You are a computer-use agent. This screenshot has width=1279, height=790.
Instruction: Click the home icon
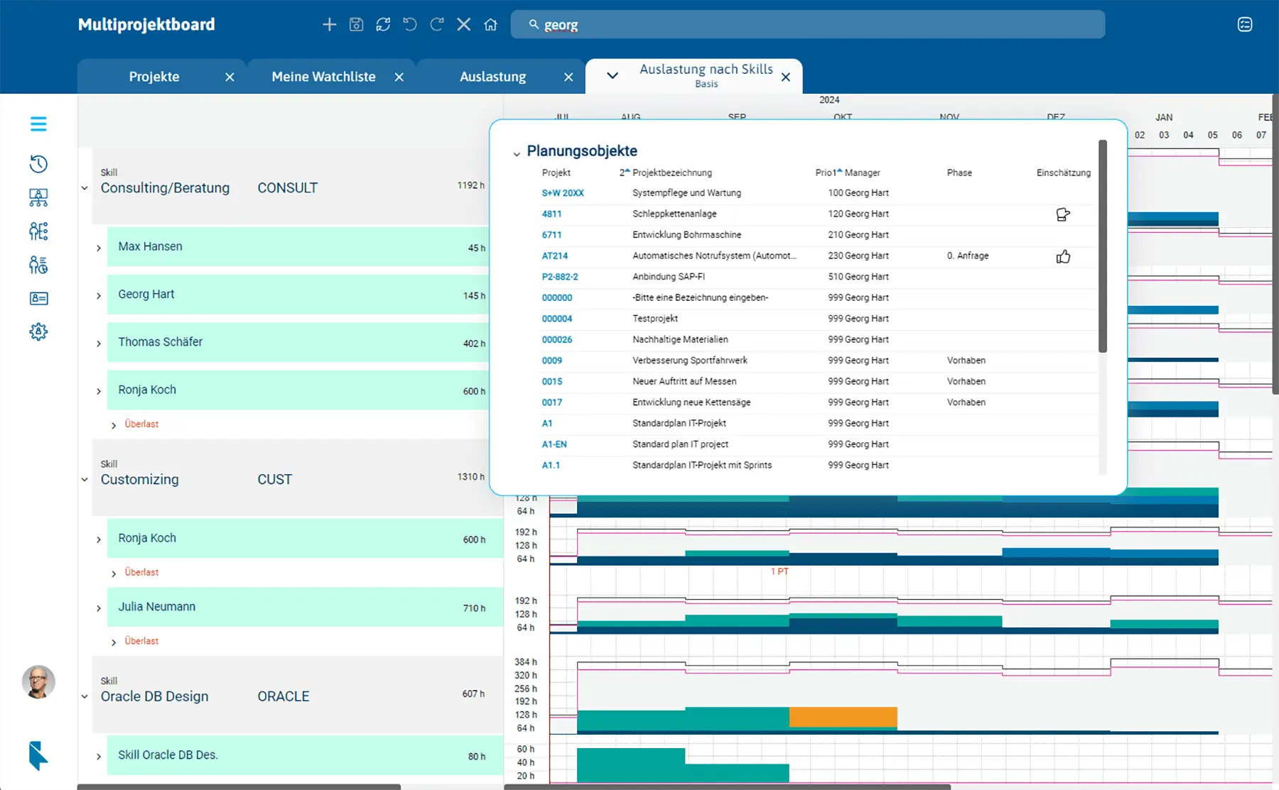490,25
